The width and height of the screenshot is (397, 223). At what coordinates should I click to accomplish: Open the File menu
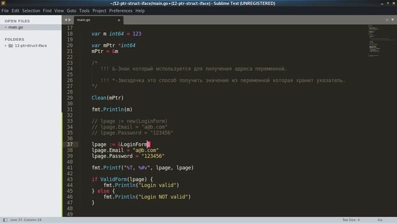pos(5,11)
